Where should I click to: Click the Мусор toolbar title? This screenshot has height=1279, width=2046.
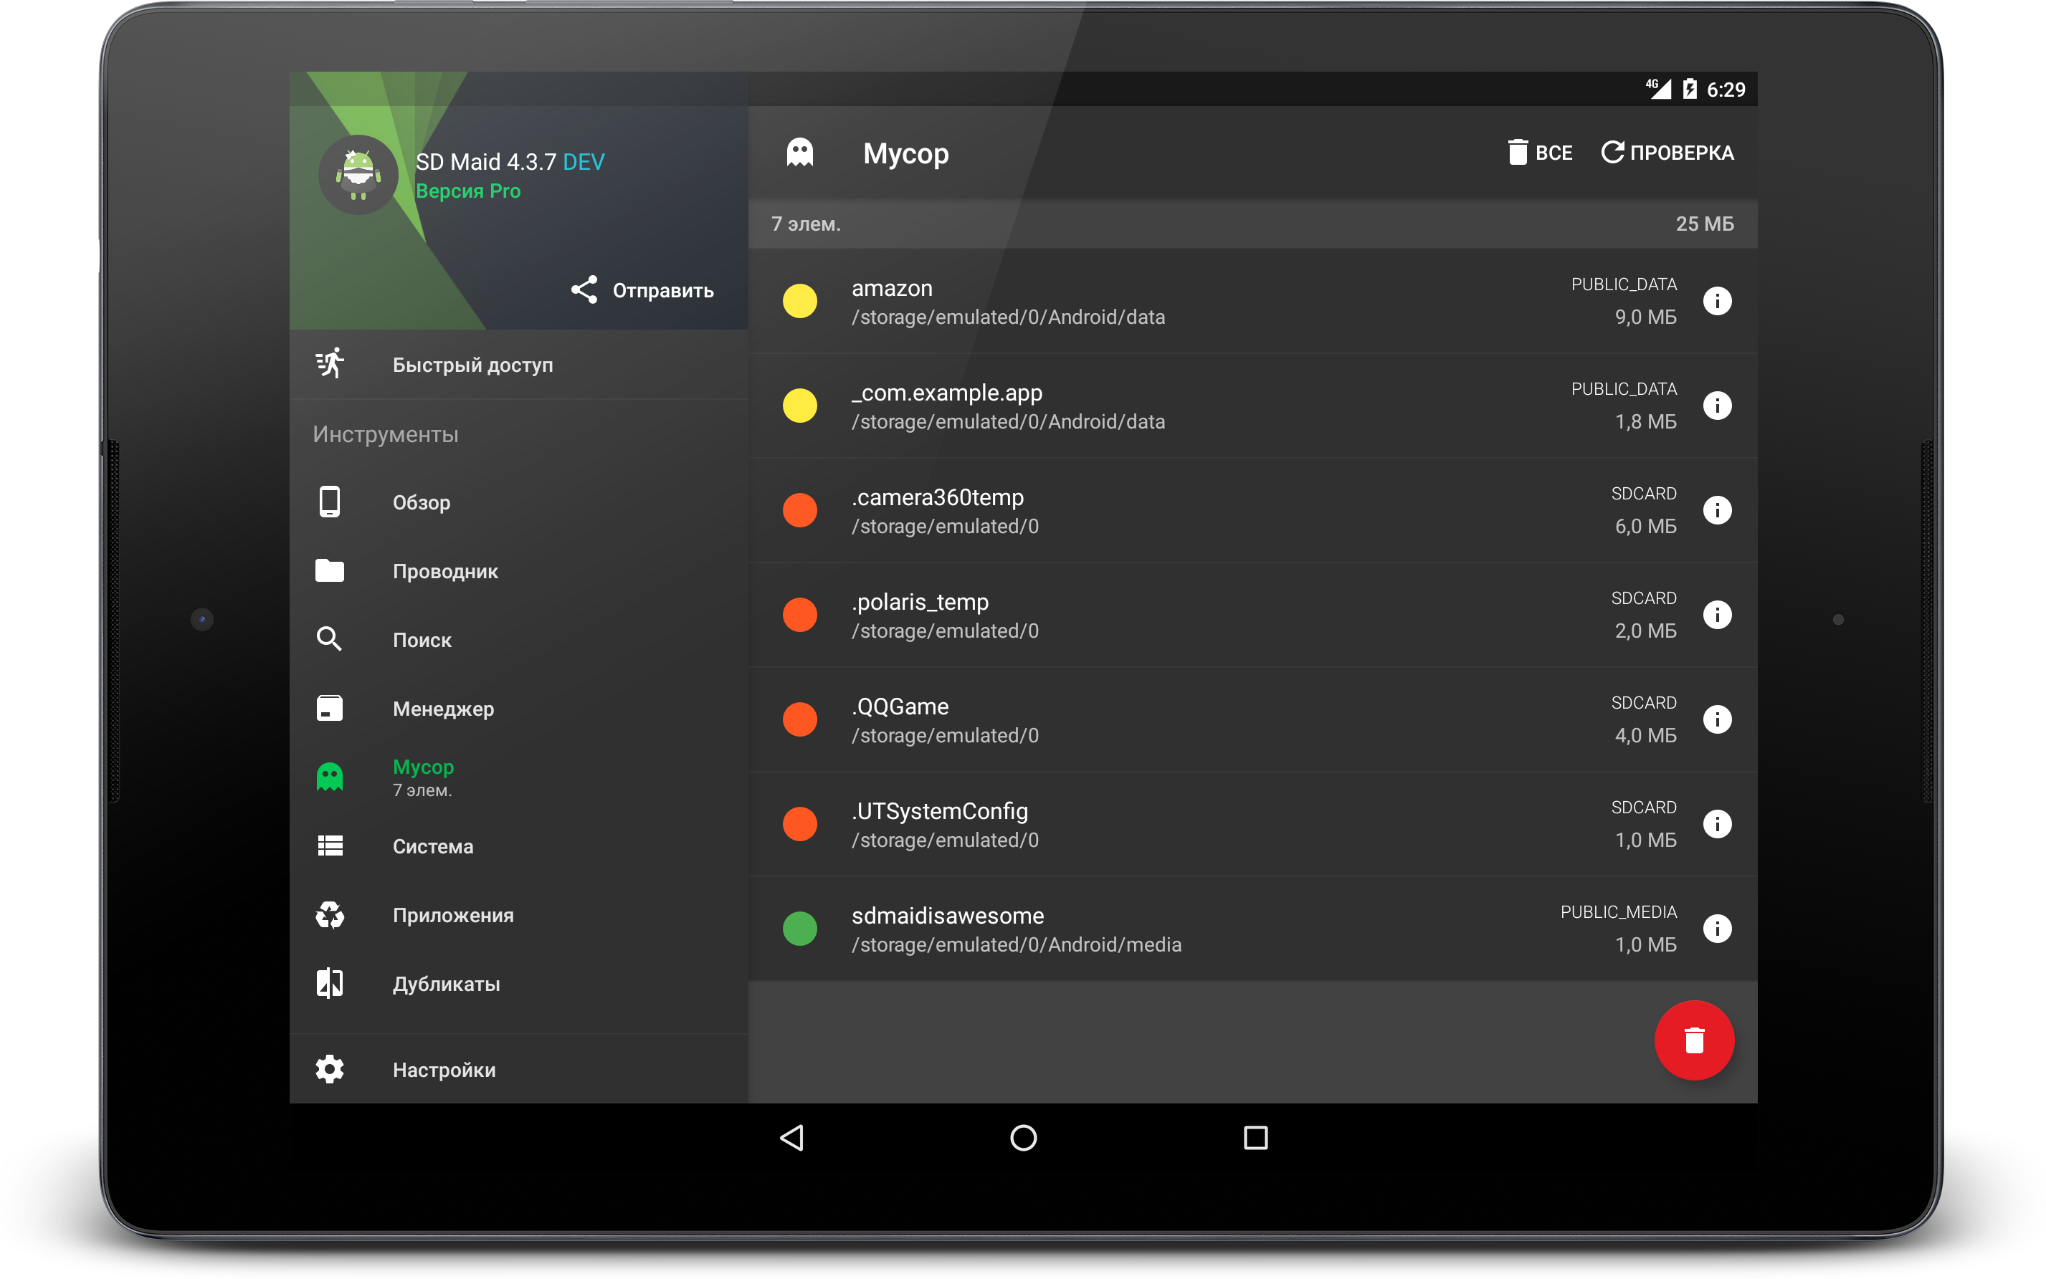905,154
